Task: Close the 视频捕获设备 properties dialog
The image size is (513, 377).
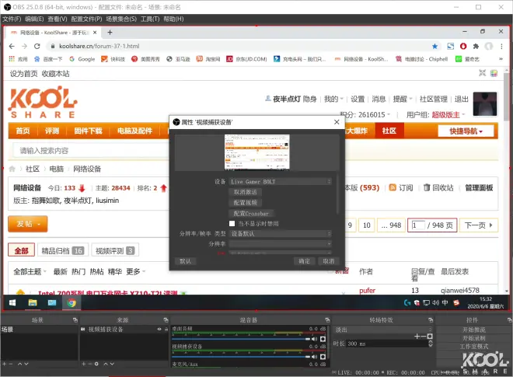Action: pyautogui.click(x=337, y=122)
